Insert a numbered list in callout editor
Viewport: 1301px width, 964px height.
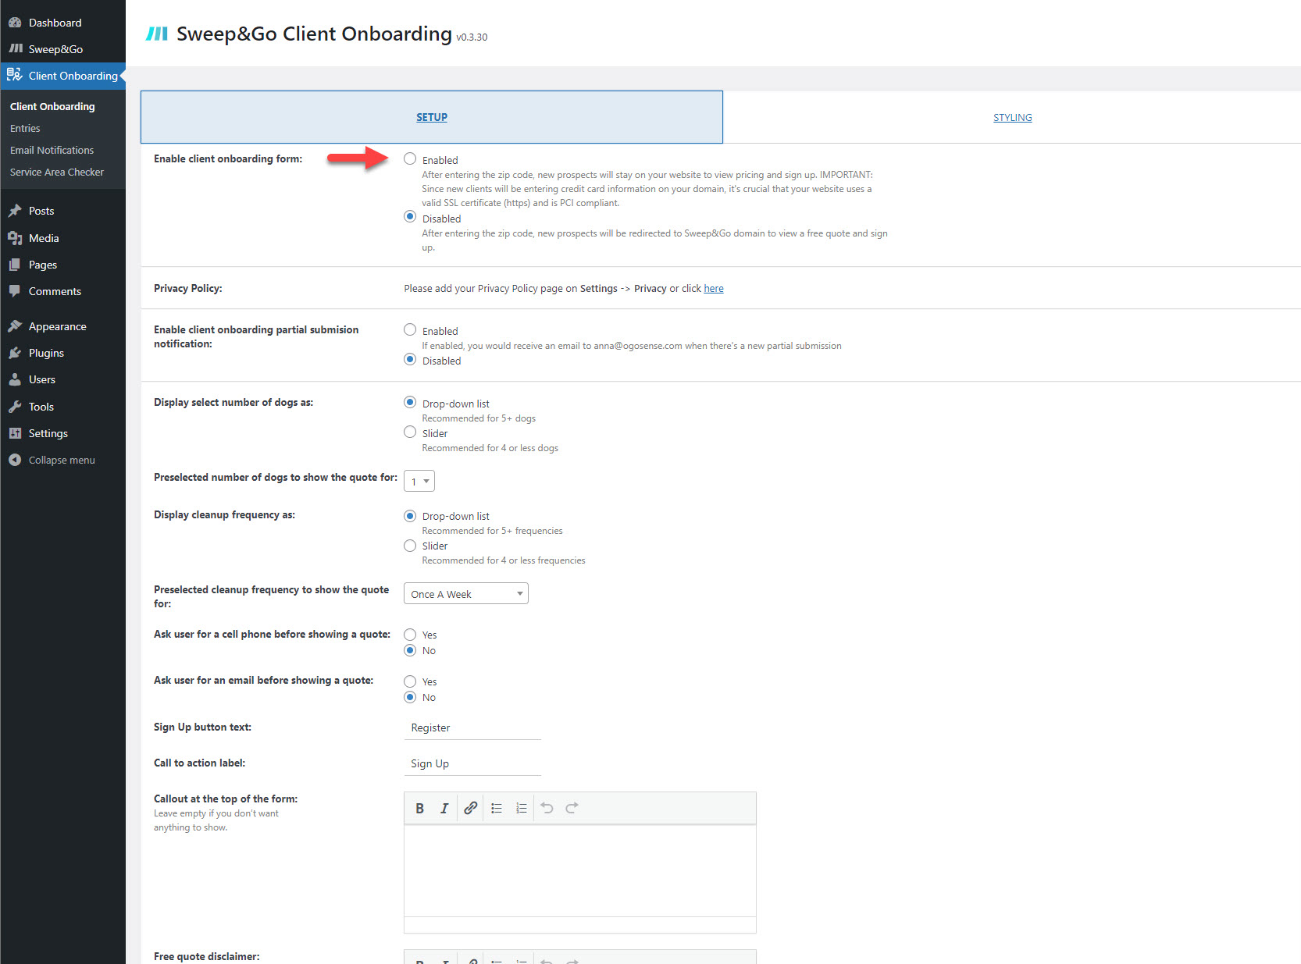(522, 809)
